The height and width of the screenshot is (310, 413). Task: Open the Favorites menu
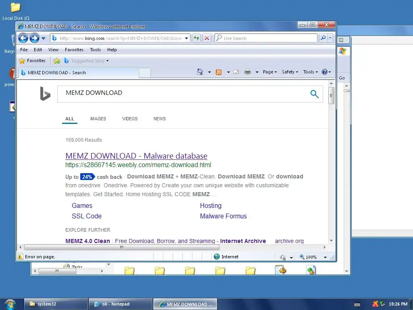click(74, 50)
